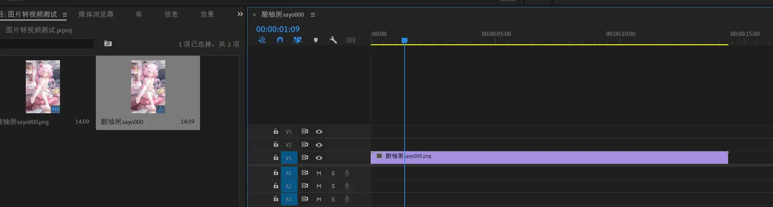Click the blue playhead marker
Screen dimensions: 773x207
pyautogui.click(x=405, y=40)
